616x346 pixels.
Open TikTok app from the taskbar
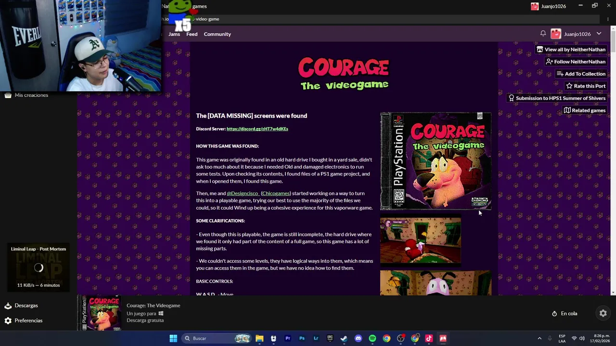coord(429,338)
